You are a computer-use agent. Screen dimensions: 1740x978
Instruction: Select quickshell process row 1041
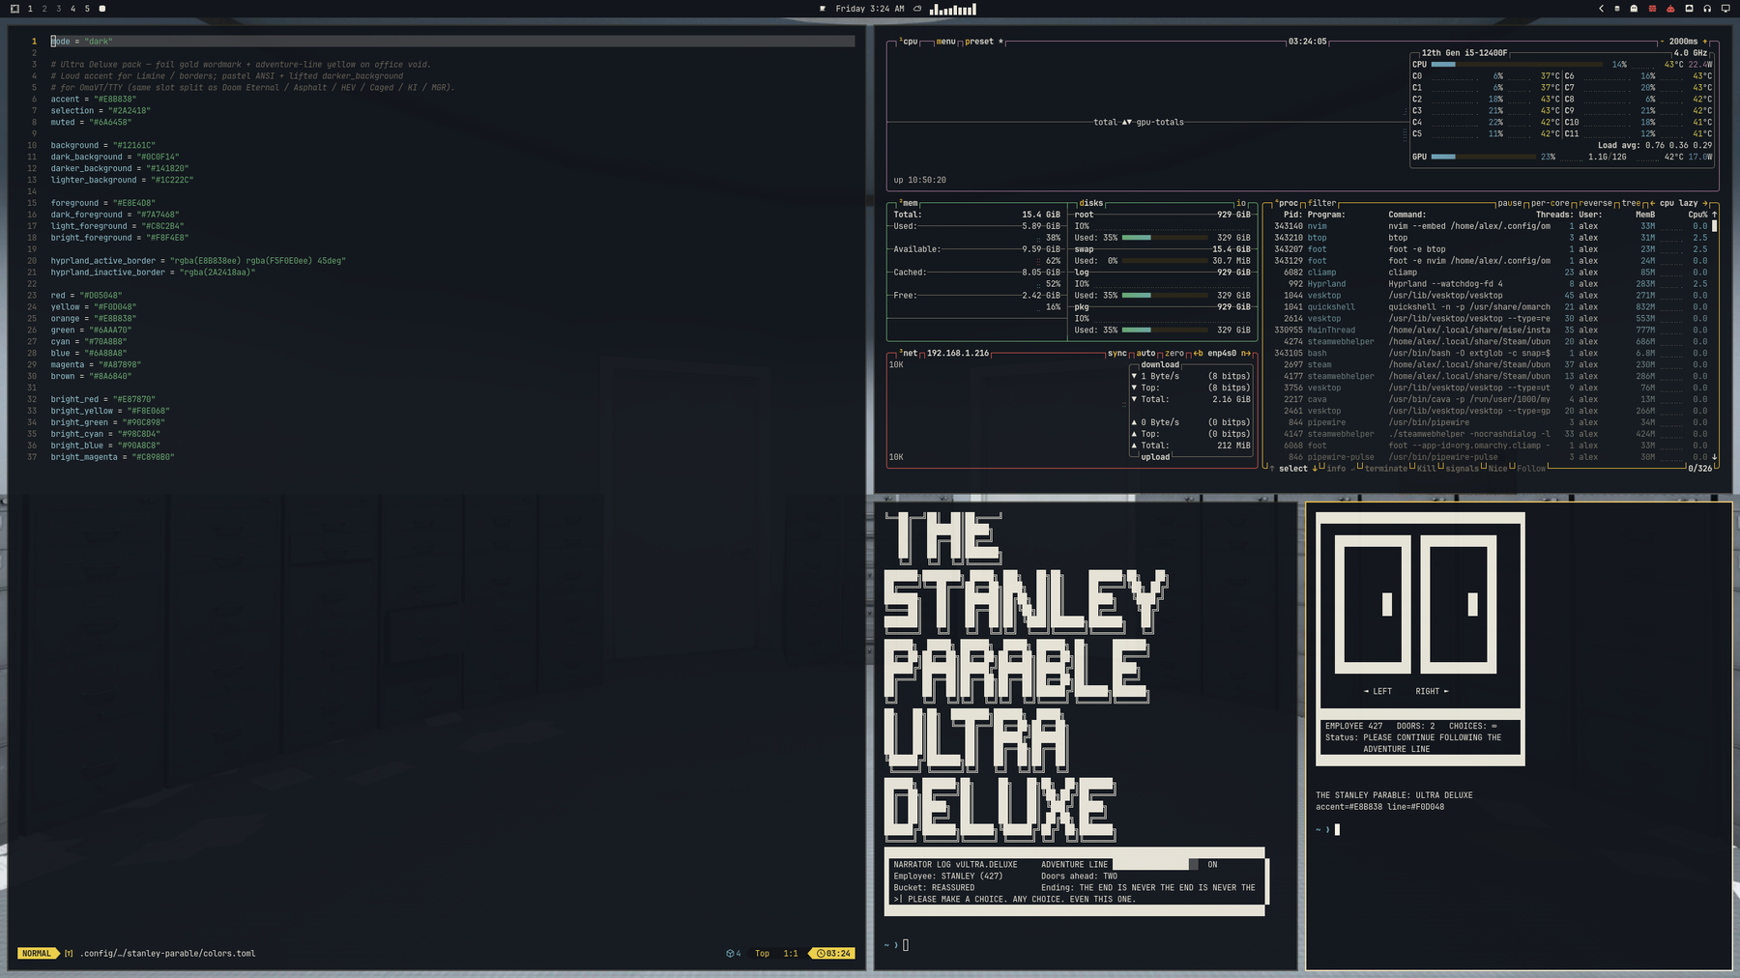1489,307
